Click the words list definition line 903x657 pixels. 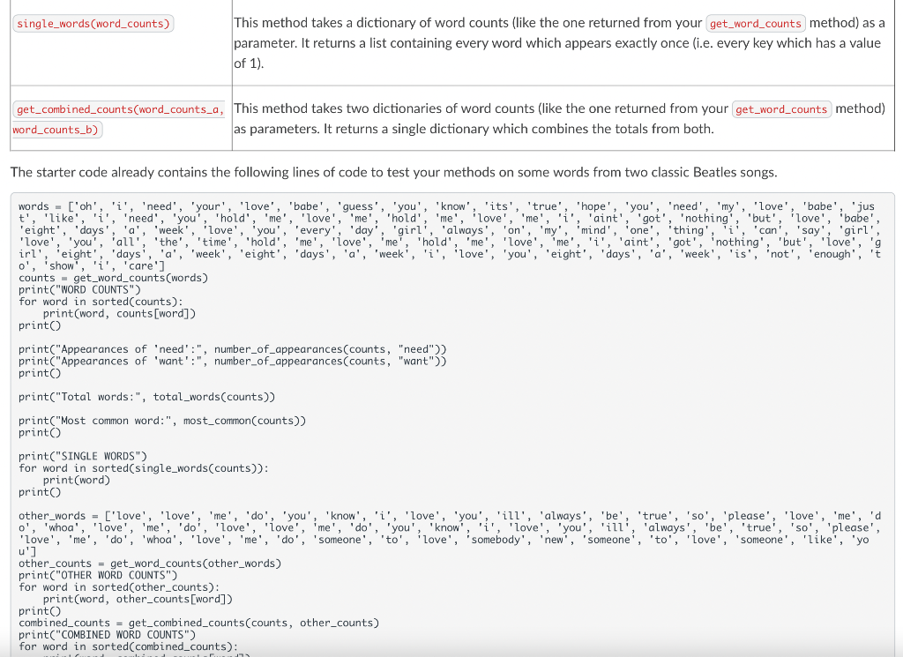pos(441,218)
